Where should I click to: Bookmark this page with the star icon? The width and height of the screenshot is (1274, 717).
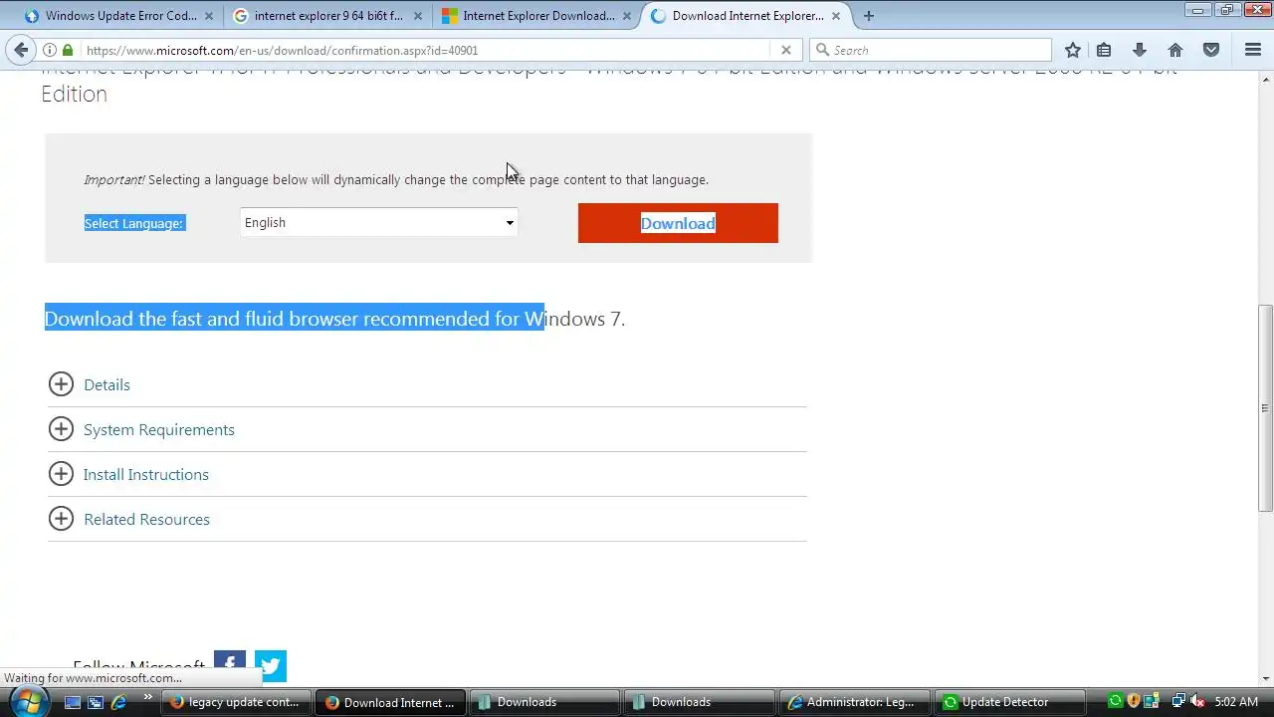tap(1072, 50)
